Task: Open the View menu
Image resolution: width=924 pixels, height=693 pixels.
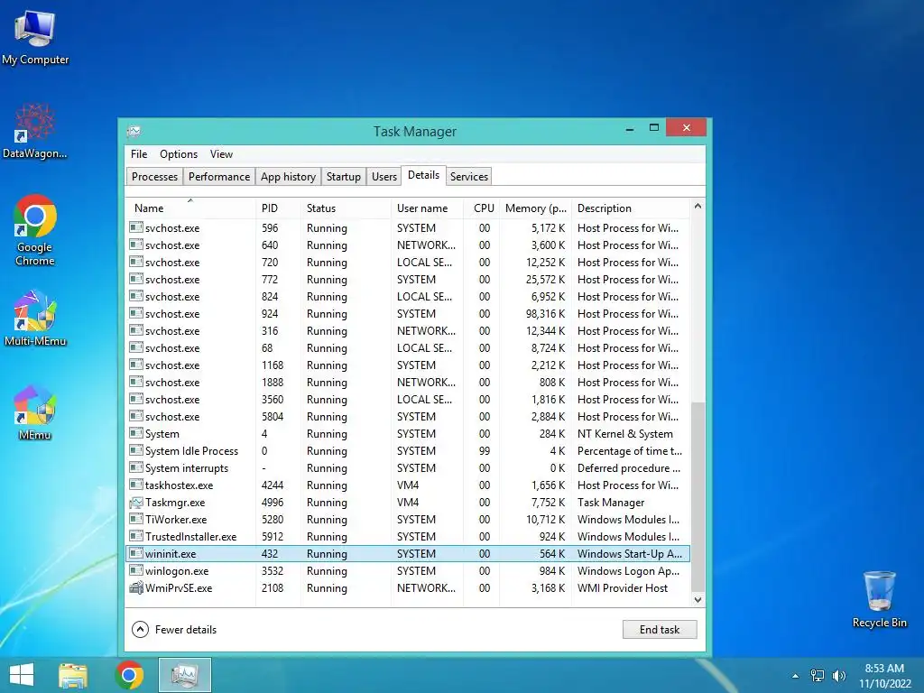Action: [x=222, y=154]
